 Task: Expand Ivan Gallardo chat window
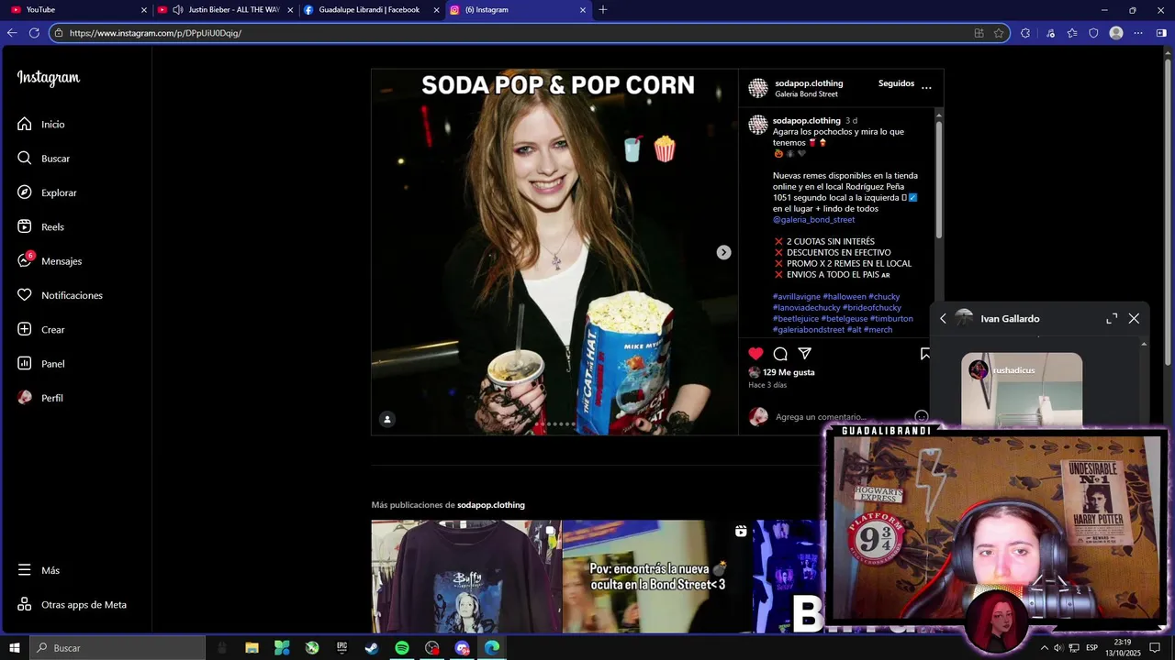[1112, 319]
